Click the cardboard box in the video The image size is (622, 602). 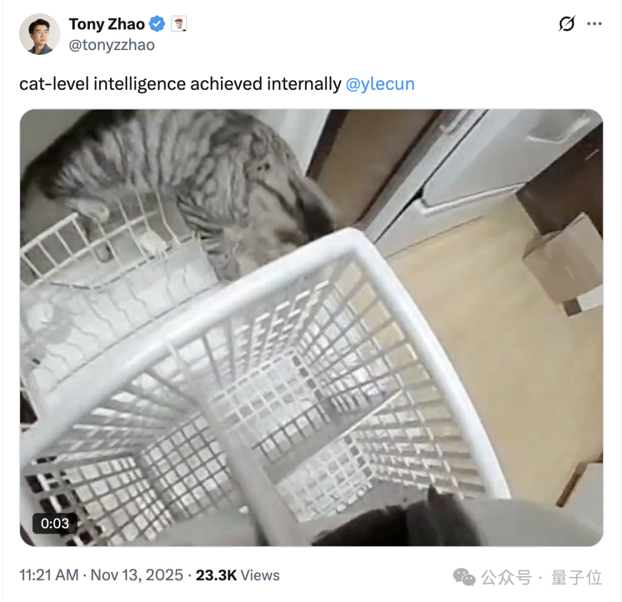[x=563, y=264]
